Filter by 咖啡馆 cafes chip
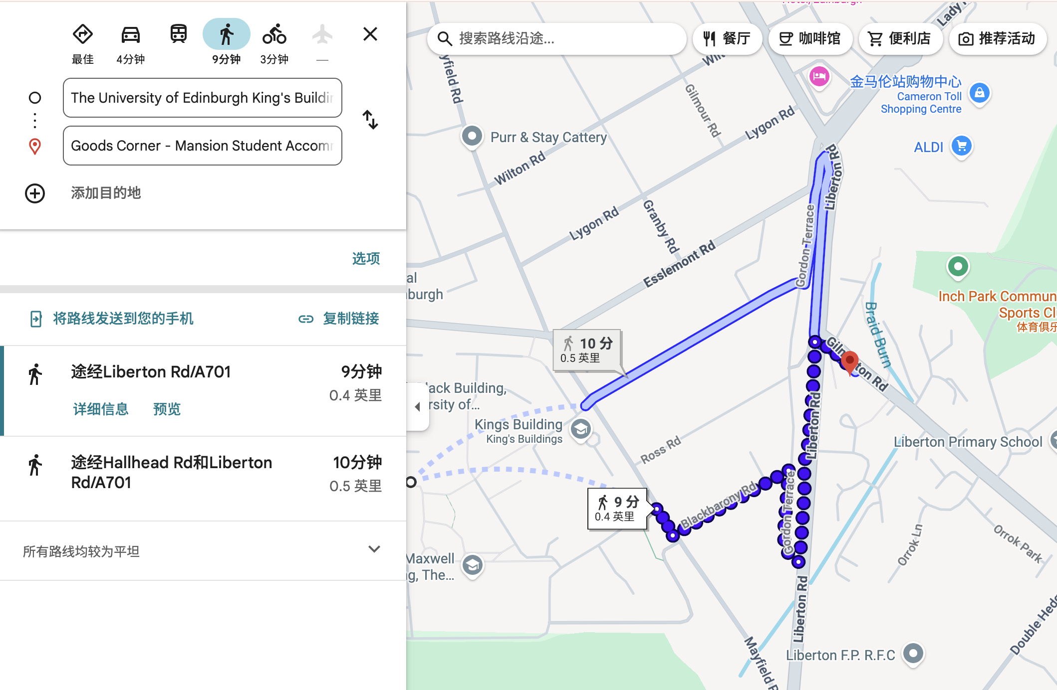The height and width of the screenshot is (690, 1057). pyautogui.click(x=810, y=38)
